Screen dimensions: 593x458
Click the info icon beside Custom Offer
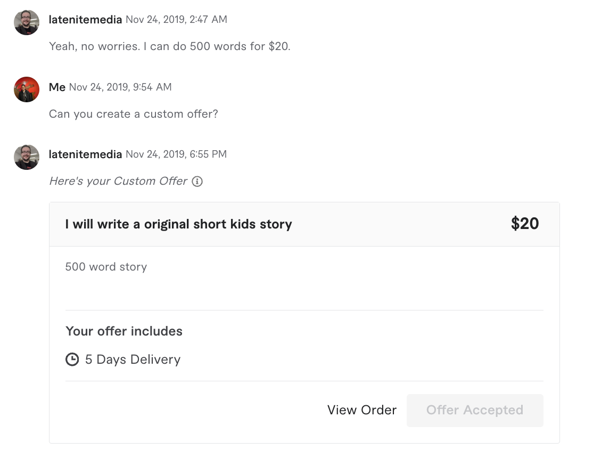click(197, 182)
